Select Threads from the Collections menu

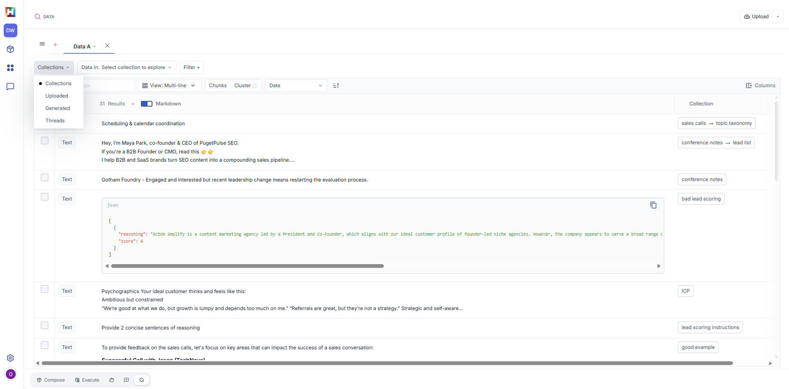[x=55, y=120]
